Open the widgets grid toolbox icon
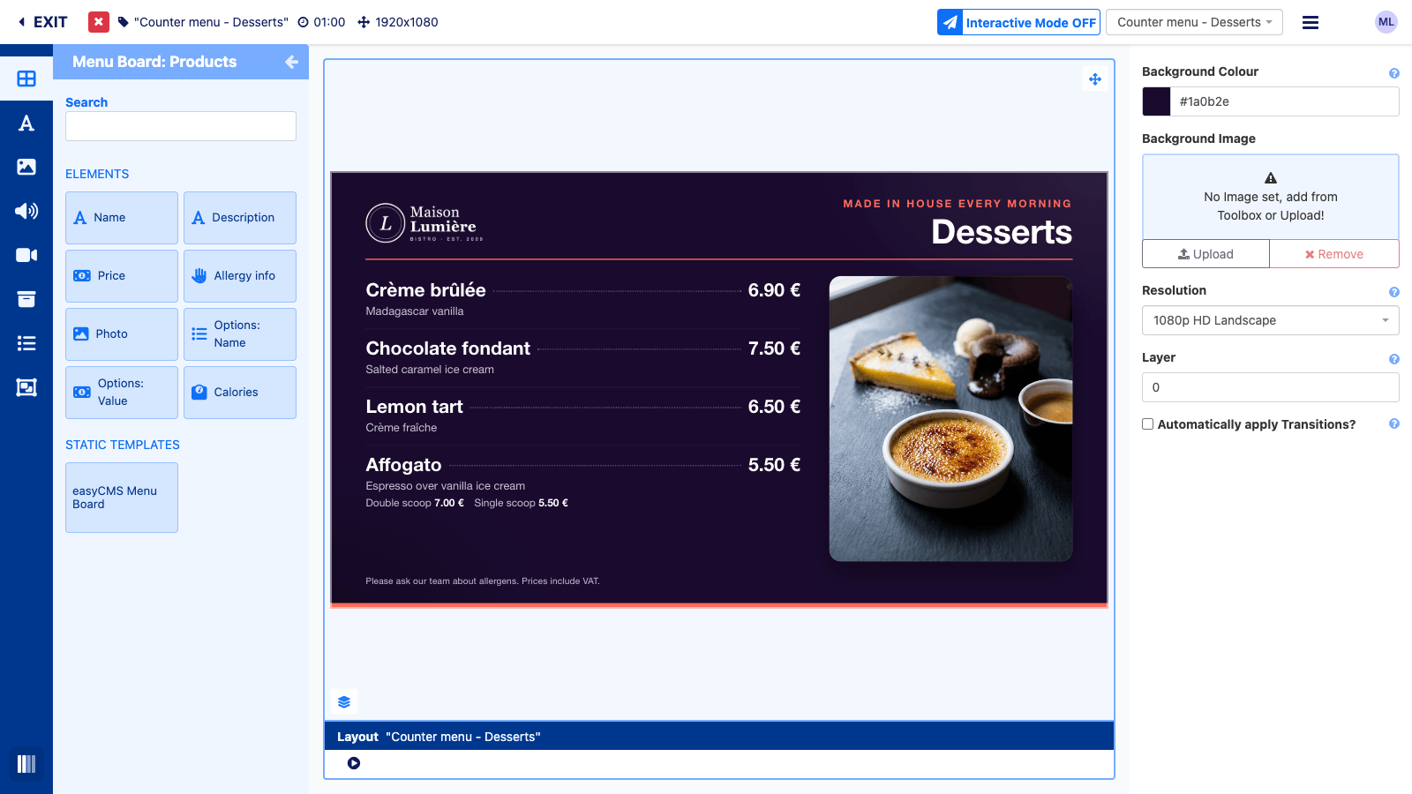This screenshot has width=1412, height=794. (x=26, y=79)
